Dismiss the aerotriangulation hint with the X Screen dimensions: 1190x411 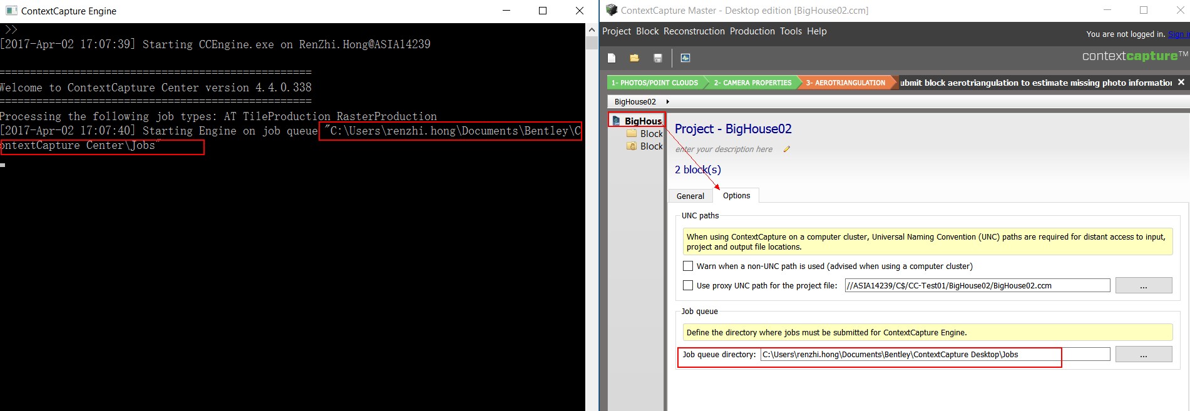pyautogui.click(x=1181, y=82)
